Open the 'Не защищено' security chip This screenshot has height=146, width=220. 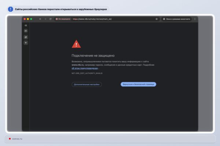(63, 19)
